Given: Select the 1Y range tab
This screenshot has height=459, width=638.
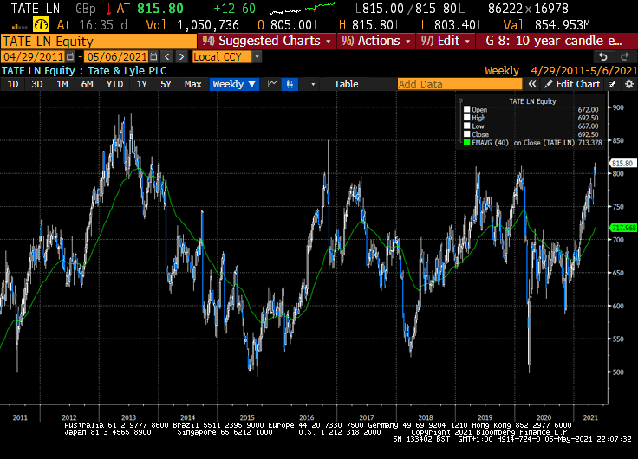Looking at the screenshot, I should coord(141,84).
